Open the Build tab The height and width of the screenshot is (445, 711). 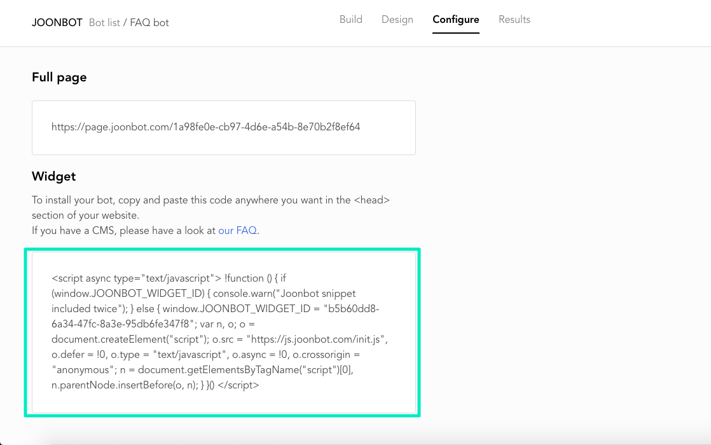350,20
